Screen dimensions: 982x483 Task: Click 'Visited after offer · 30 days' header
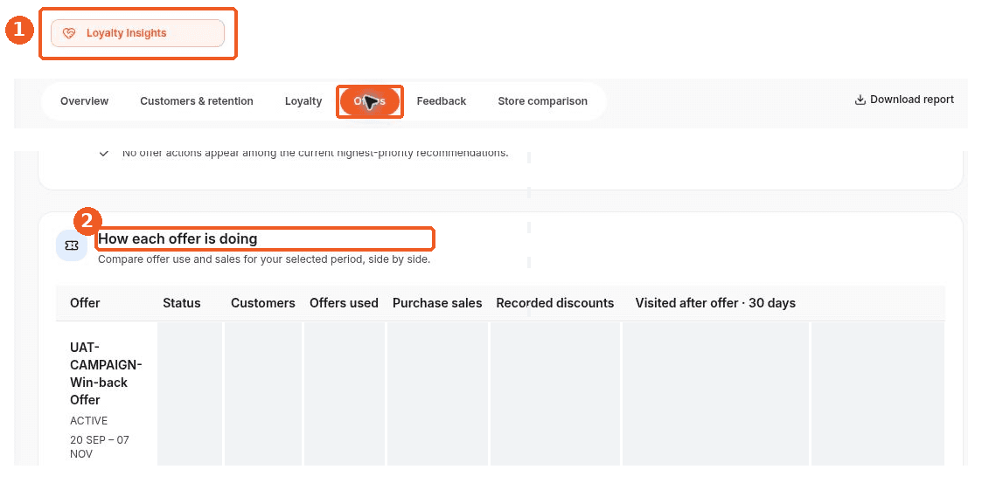715,303
